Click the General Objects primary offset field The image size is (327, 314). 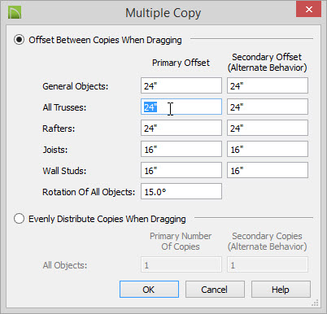click(x=181, y=85)
